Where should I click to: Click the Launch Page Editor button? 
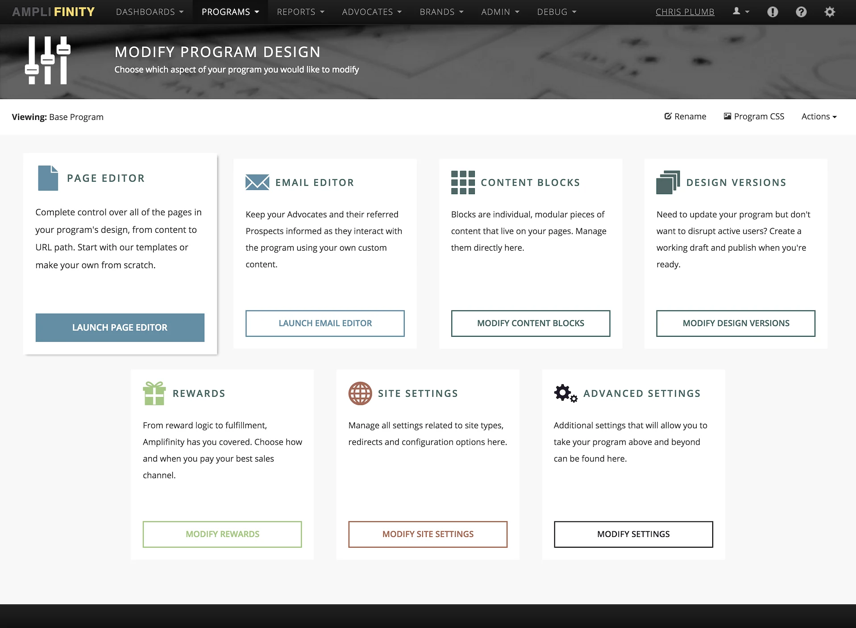120,327
